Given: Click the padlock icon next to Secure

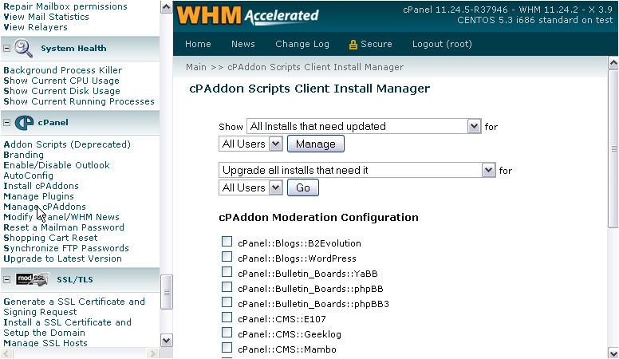Looking at the screenshot, I should click(353, 45).
